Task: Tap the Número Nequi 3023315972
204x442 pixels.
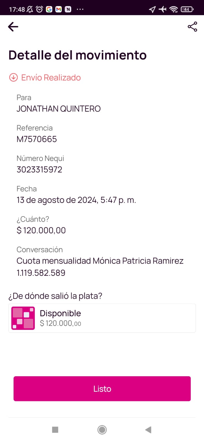Action: pos(40,170)
